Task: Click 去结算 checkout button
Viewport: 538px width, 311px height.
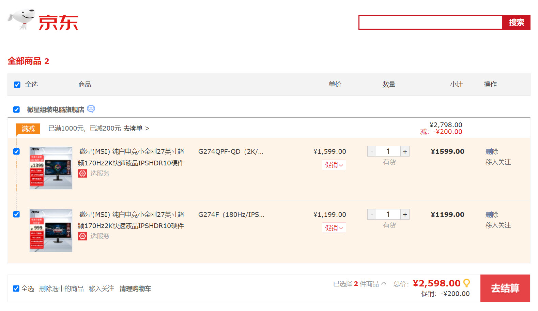Action: point(505,288)
